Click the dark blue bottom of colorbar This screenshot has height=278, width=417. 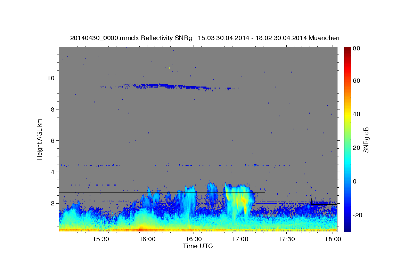pos(347,228)
